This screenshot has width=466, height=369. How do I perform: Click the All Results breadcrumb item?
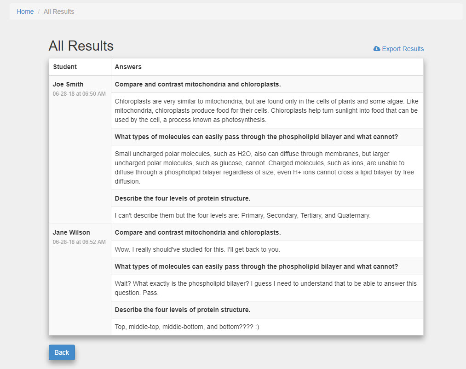[x=59, y=12]
